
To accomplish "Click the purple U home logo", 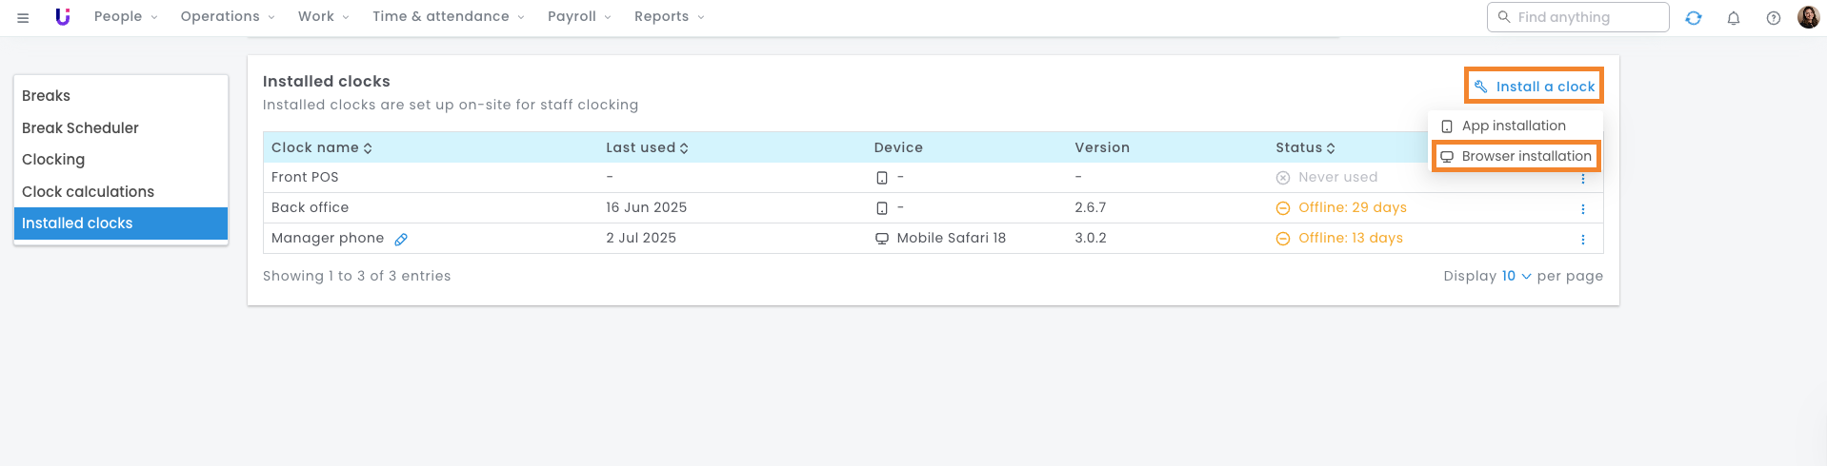I will pos(63,17).
